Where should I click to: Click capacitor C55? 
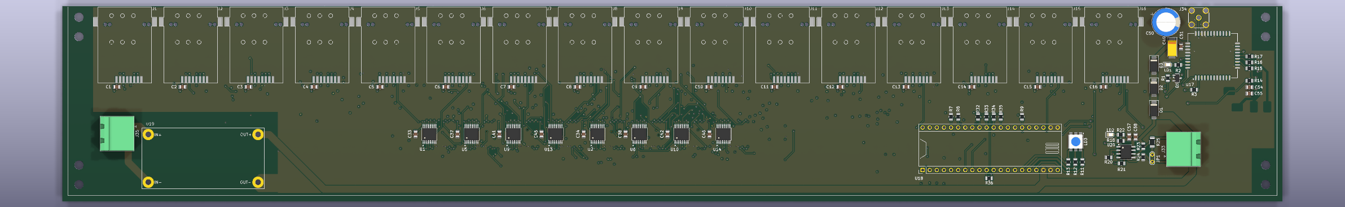click(x=1249, y=93)
